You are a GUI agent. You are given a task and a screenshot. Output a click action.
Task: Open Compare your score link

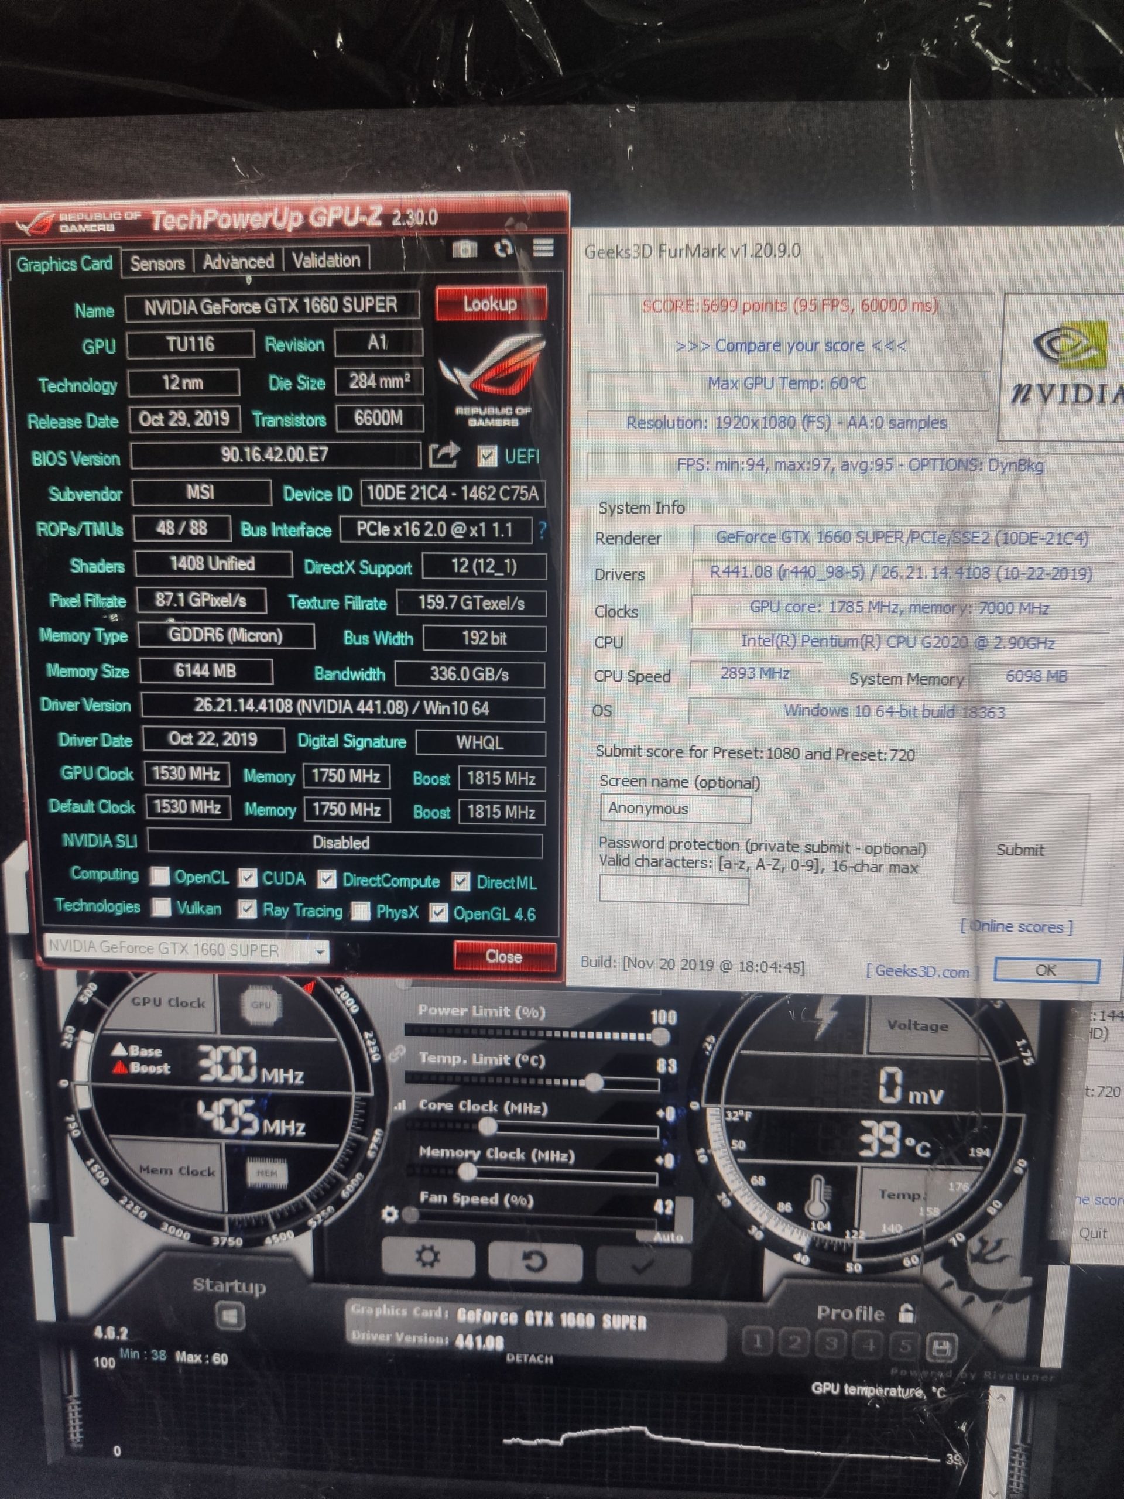791,345
